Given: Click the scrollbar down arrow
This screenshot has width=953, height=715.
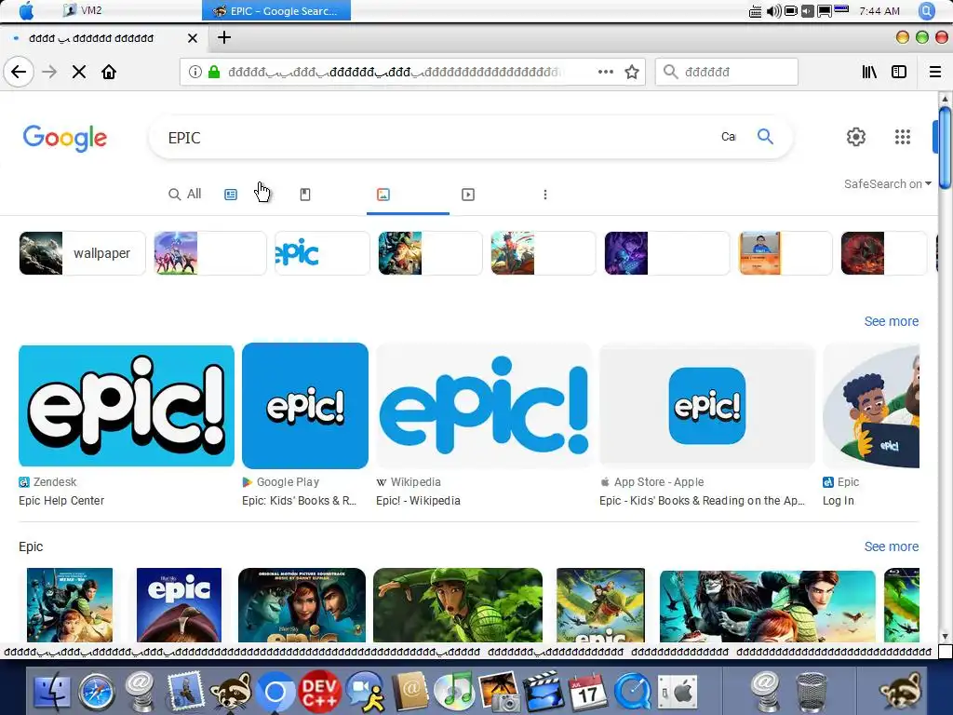Looking at the screenshot, I should click(945, 637).
